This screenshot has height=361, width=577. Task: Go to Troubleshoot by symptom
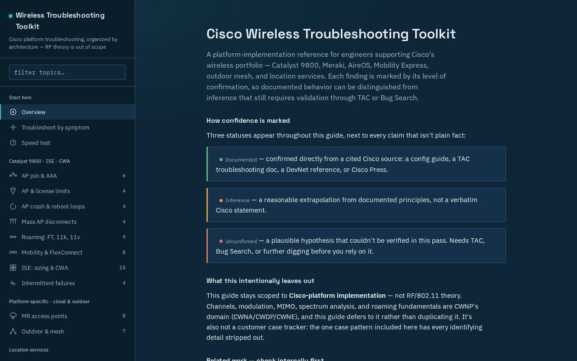click(67, 127)
